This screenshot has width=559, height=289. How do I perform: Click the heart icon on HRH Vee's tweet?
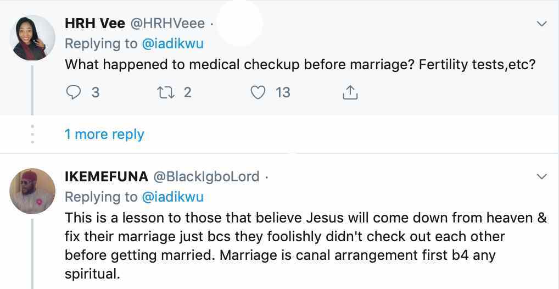pyautogui.click(x=258, y=92)
